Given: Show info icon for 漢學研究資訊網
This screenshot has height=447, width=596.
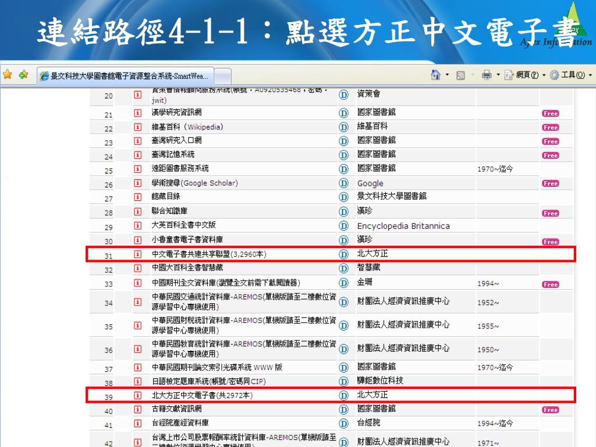Looking at the screenshot, I should click(x=137, y=113).
